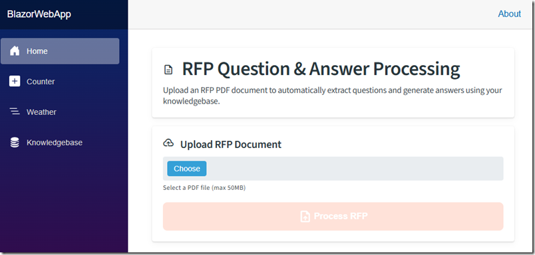Click the Weather list-lines icon
535x255 pixels.
(x=15, y=112)
